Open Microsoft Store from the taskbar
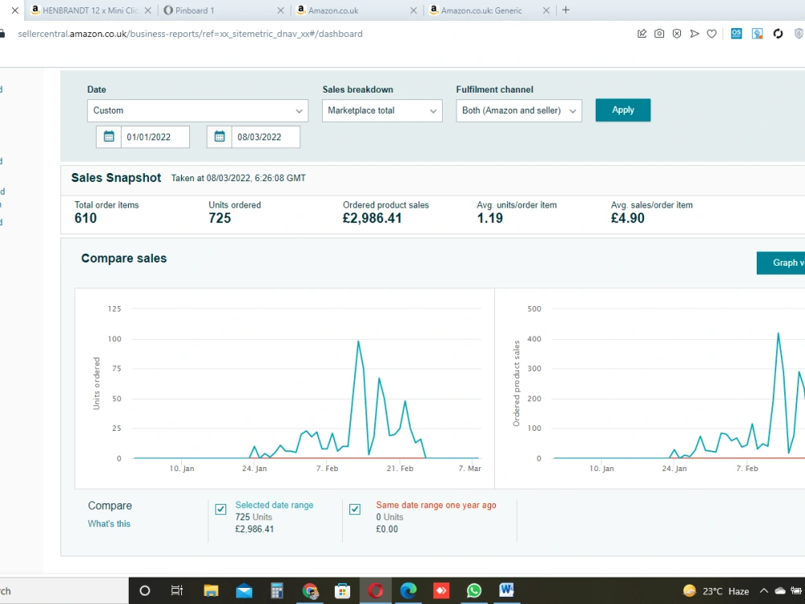This screenshot has height=604, width=805. click(x=342, y=590)
